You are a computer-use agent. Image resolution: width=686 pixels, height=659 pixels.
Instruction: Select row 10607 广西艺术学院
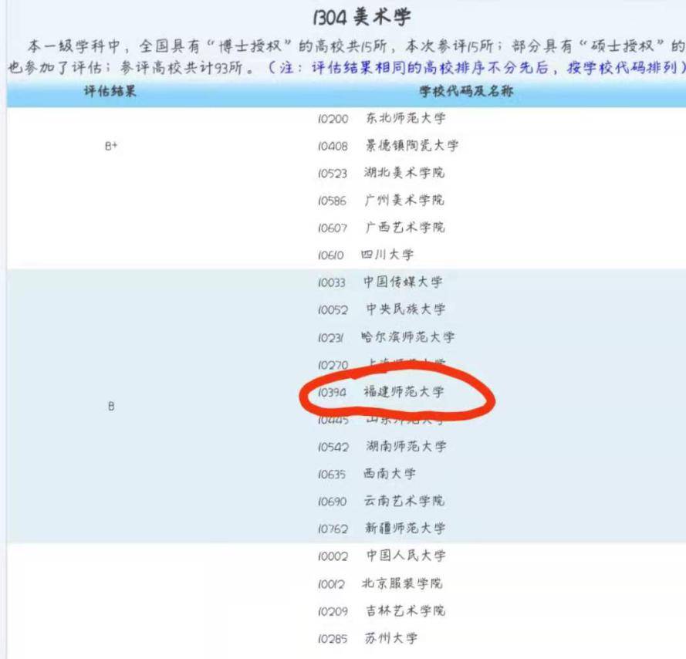point(381,228)
